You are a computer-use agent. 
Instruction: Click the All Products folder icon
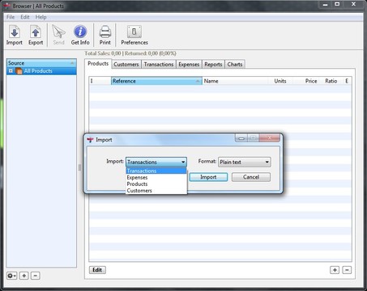point(19,71)
